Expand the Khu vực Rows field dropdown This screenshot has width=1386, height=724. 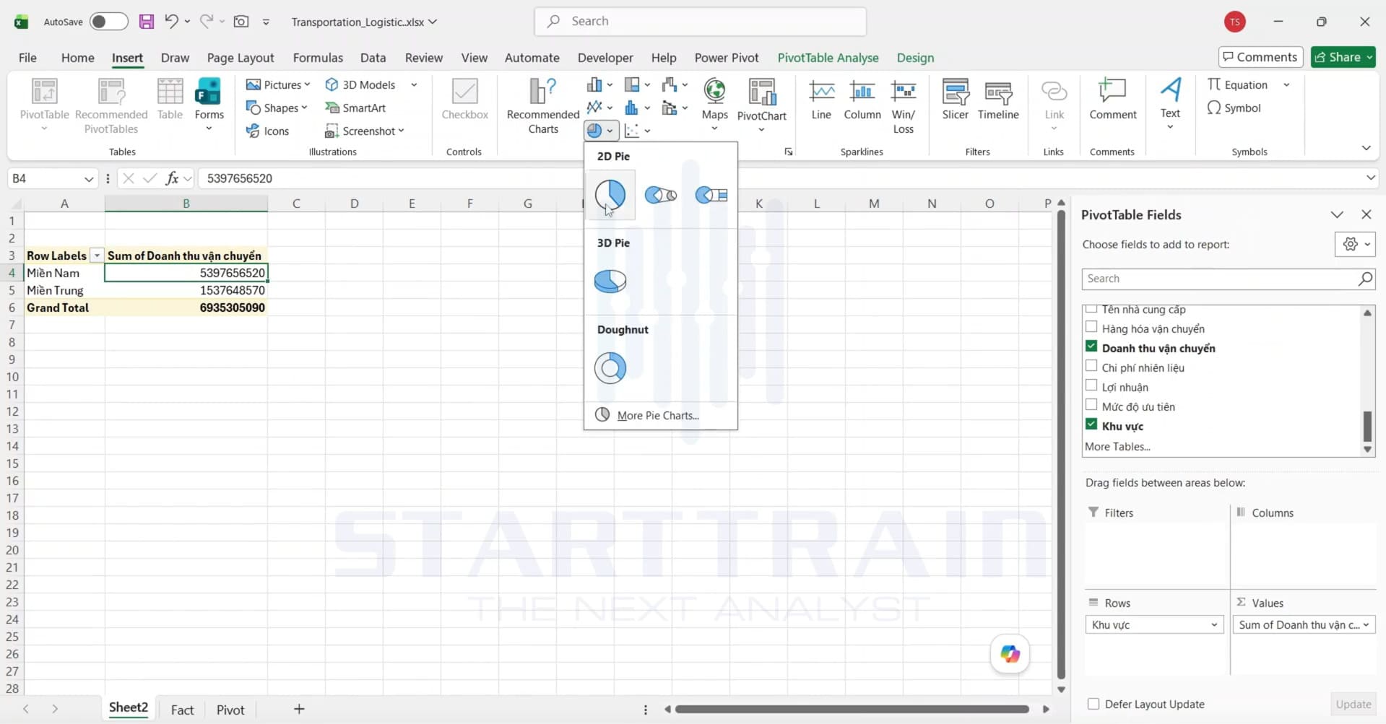coord(1214,624)
